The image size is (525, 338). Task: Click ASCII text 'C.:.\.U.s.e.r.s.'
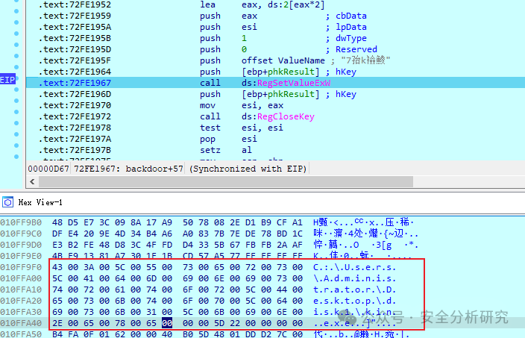354,267
